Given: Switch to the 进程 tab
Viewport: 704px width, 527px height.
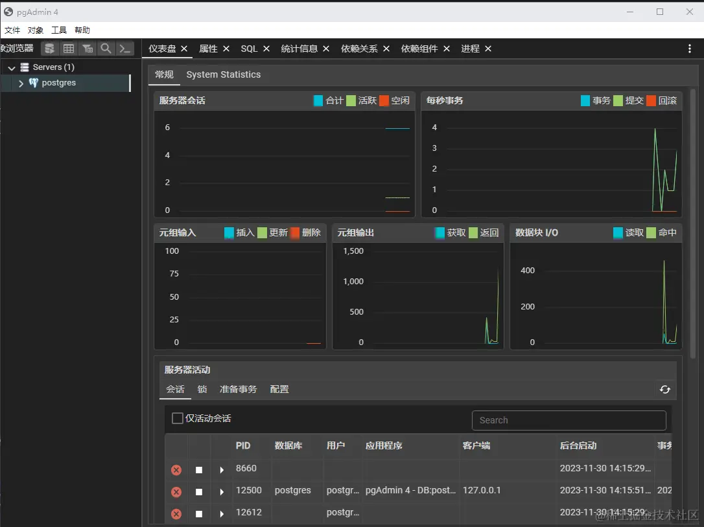Looking at the screenshot, I should tap(470, 49).
